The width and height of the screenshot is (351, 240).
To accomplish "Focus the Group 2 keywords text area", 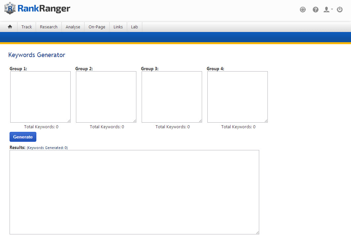I will [x=106, y=97].
